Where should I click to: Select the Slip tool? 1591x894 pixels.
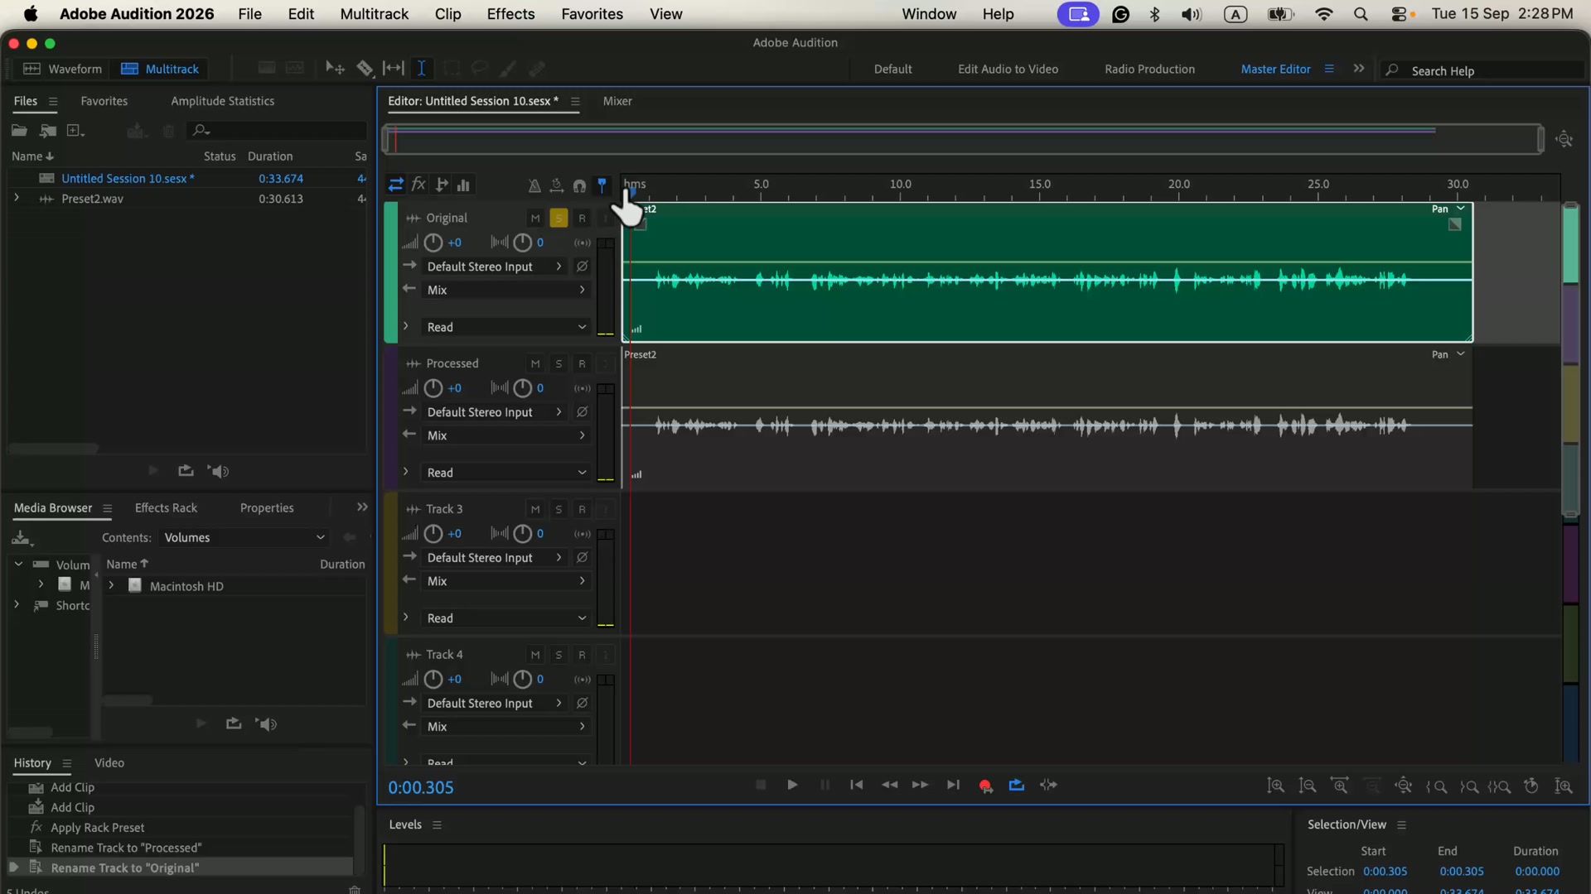pyautogui.click(x=394, y=69)
